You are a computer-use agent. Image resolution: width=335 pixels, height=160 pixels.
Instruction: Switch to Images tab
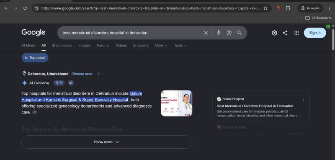point(85,46)
